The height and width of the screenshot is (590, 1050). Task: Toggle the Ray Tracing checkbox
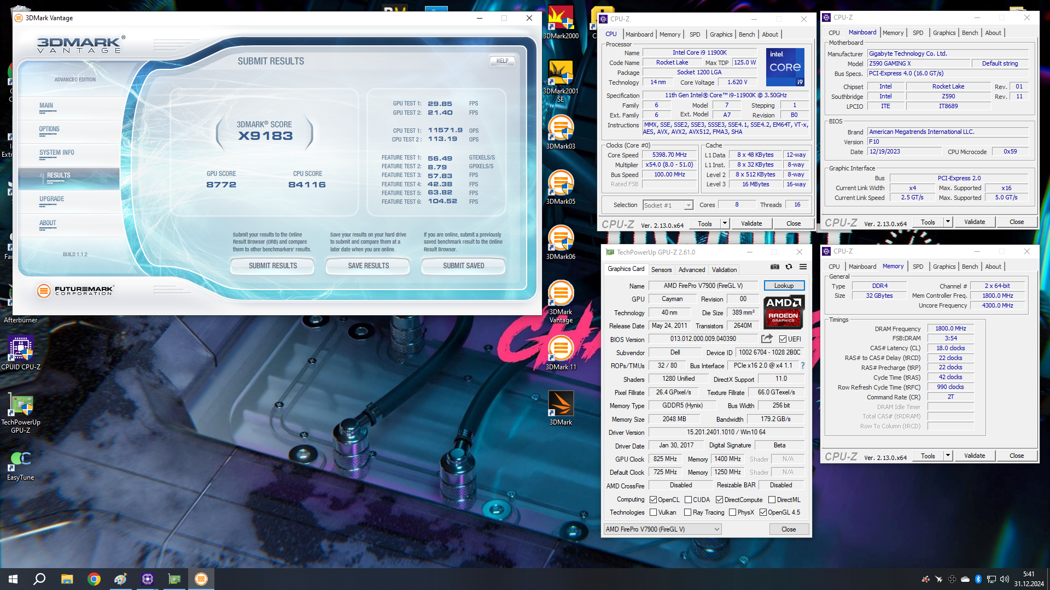pyautogui.click(x=688, y=512)
